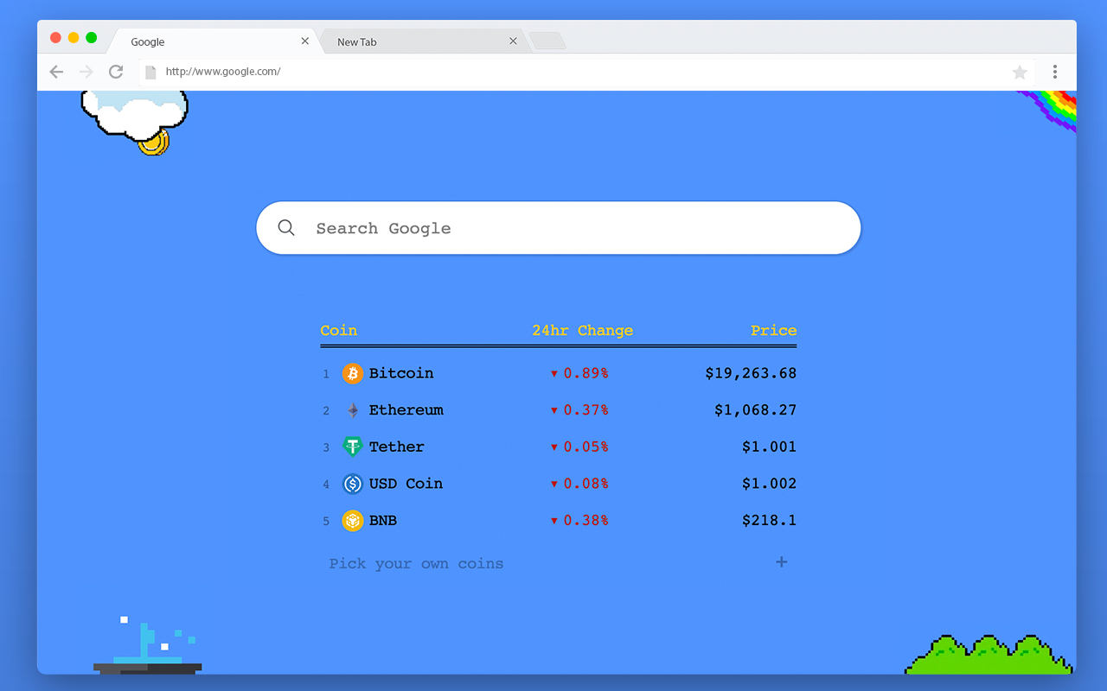The width and height of the screenshot is (1107, 691).
Task: Select the USD Coin name label
Action: click(x=406, y=484)
